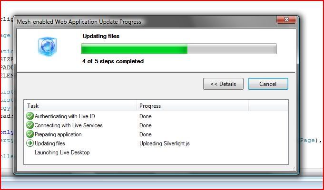Click the dialog title bar text
The height and width of the screenshot is (190, 324).
tap(79, 22)
